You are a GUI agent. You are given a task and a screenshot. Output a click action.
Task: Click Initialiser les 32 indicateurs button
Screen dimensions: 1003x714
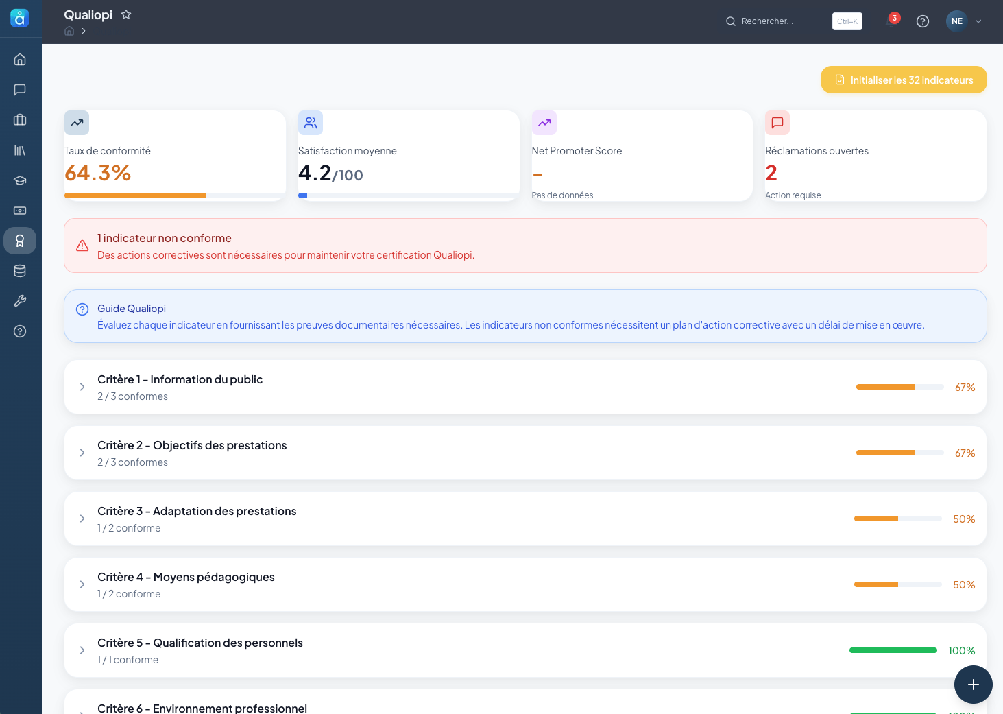coord(904,80)
